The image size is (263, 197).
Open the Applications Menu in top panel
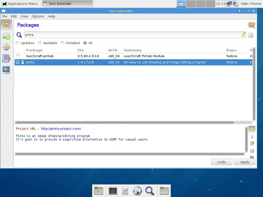click(20, 4)
